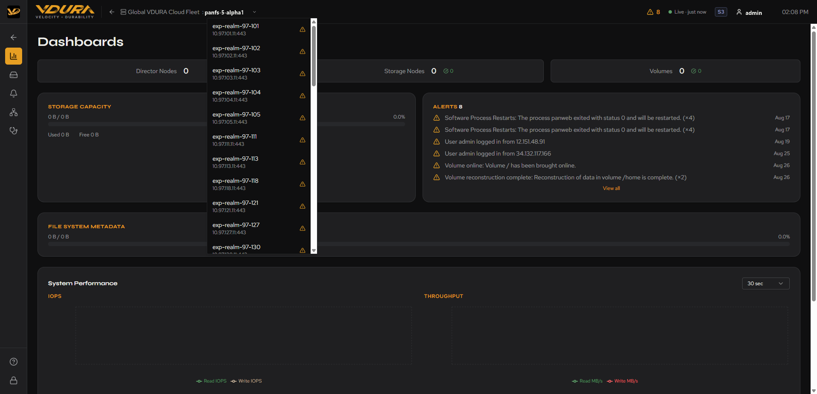Click the warning icon for exp-realm-97-118

point(303,184)
